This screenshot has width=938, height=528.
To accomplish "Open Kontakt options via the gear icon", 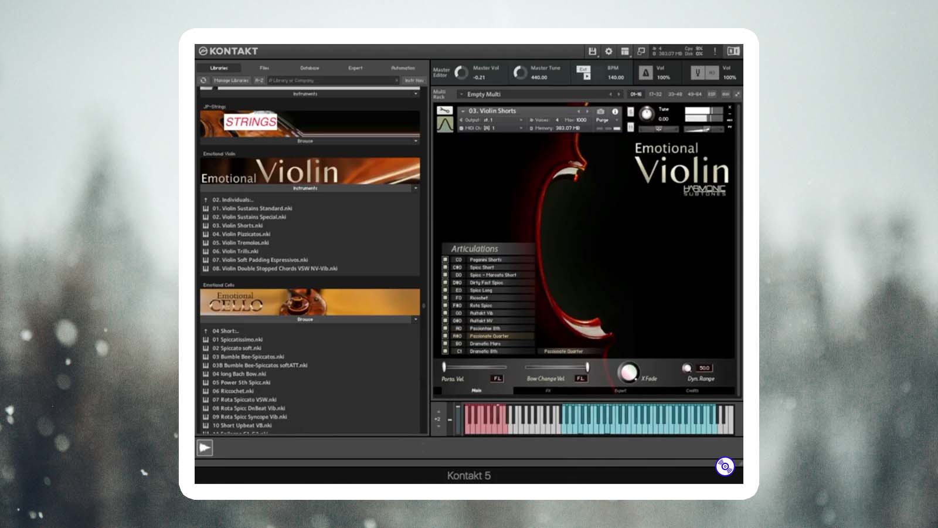I will coord(609,51).
